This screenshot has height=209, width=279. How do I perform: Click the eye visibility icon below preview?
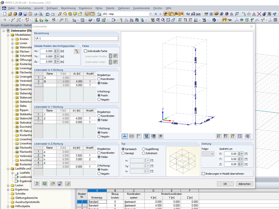point(160,136)
